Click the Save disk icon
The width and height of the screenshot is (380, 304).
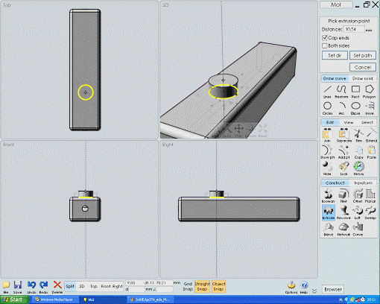coord(18,287)
